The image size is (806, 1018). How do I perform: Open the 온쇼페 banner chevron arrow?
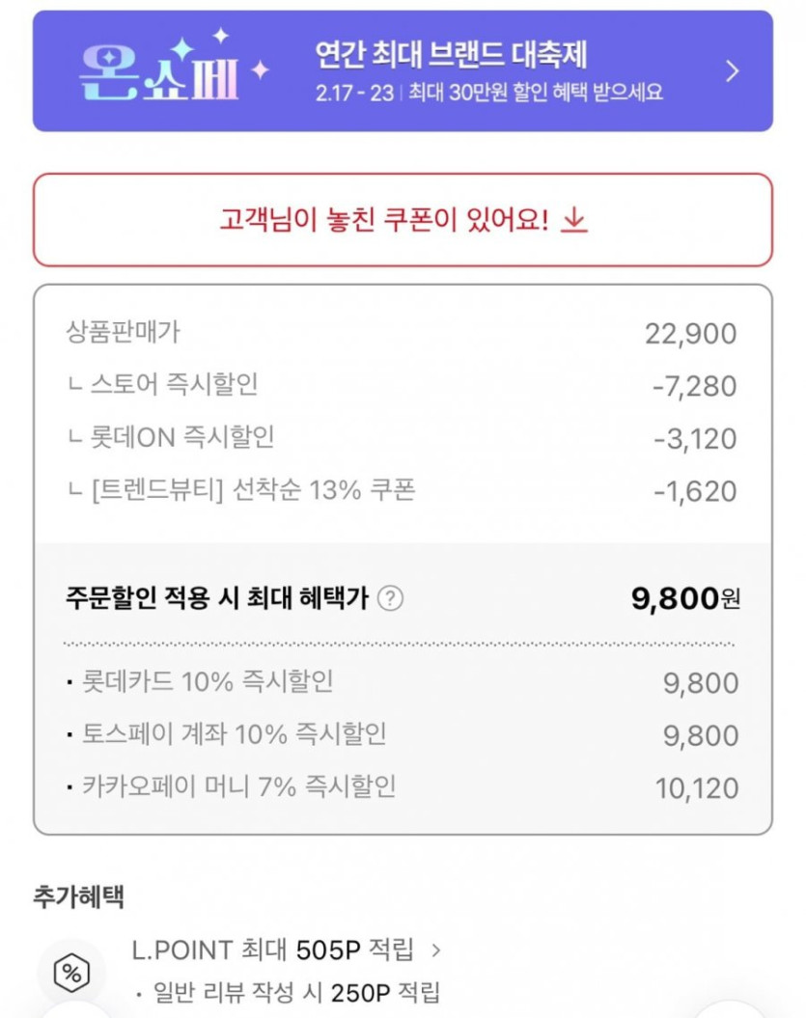tap(732, 71)
